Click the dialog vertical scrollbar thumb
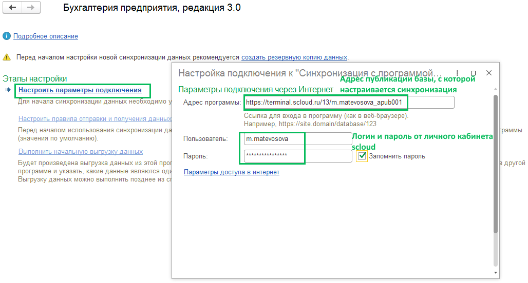The height and width of the screenshot is (283, 528). pyautogui.click(x=495, y=164)
